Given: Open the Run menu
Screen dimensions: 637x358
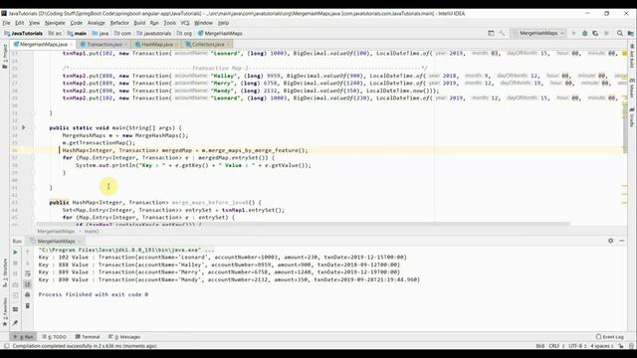Looking at the screenshot, I should (154, 23).
